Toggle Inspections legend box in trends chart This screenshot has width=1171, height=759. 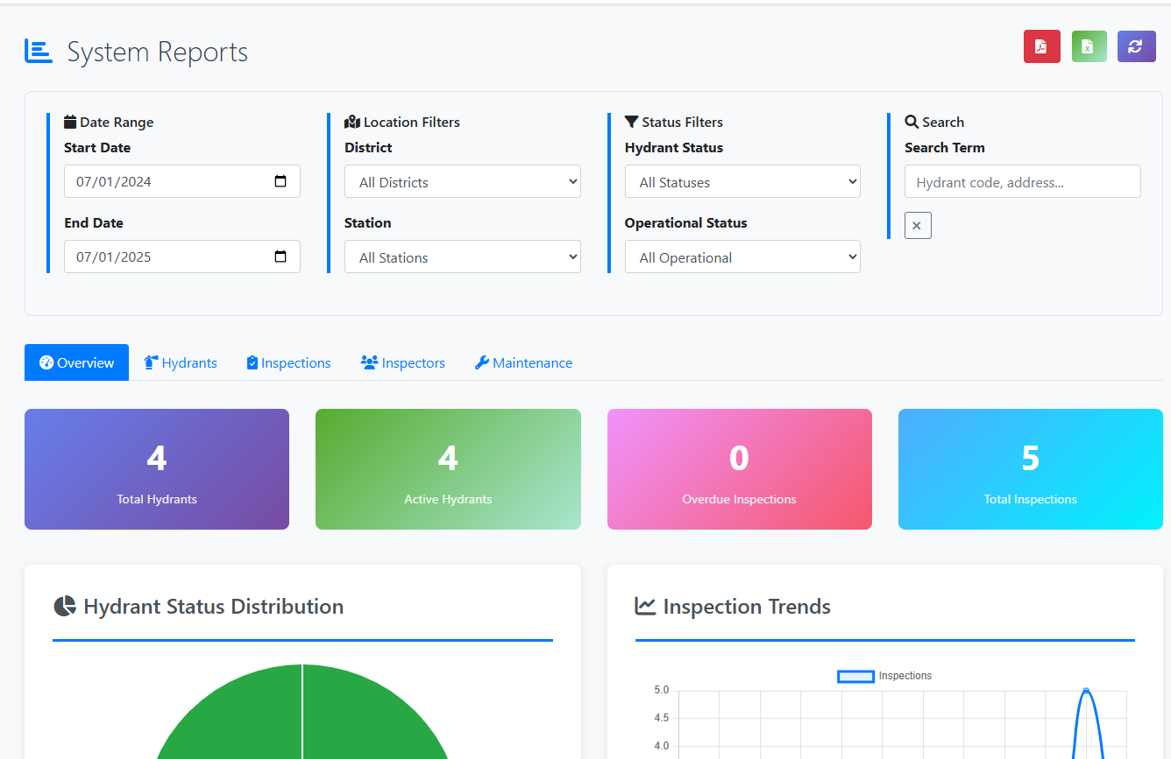[x=855, y=676]
